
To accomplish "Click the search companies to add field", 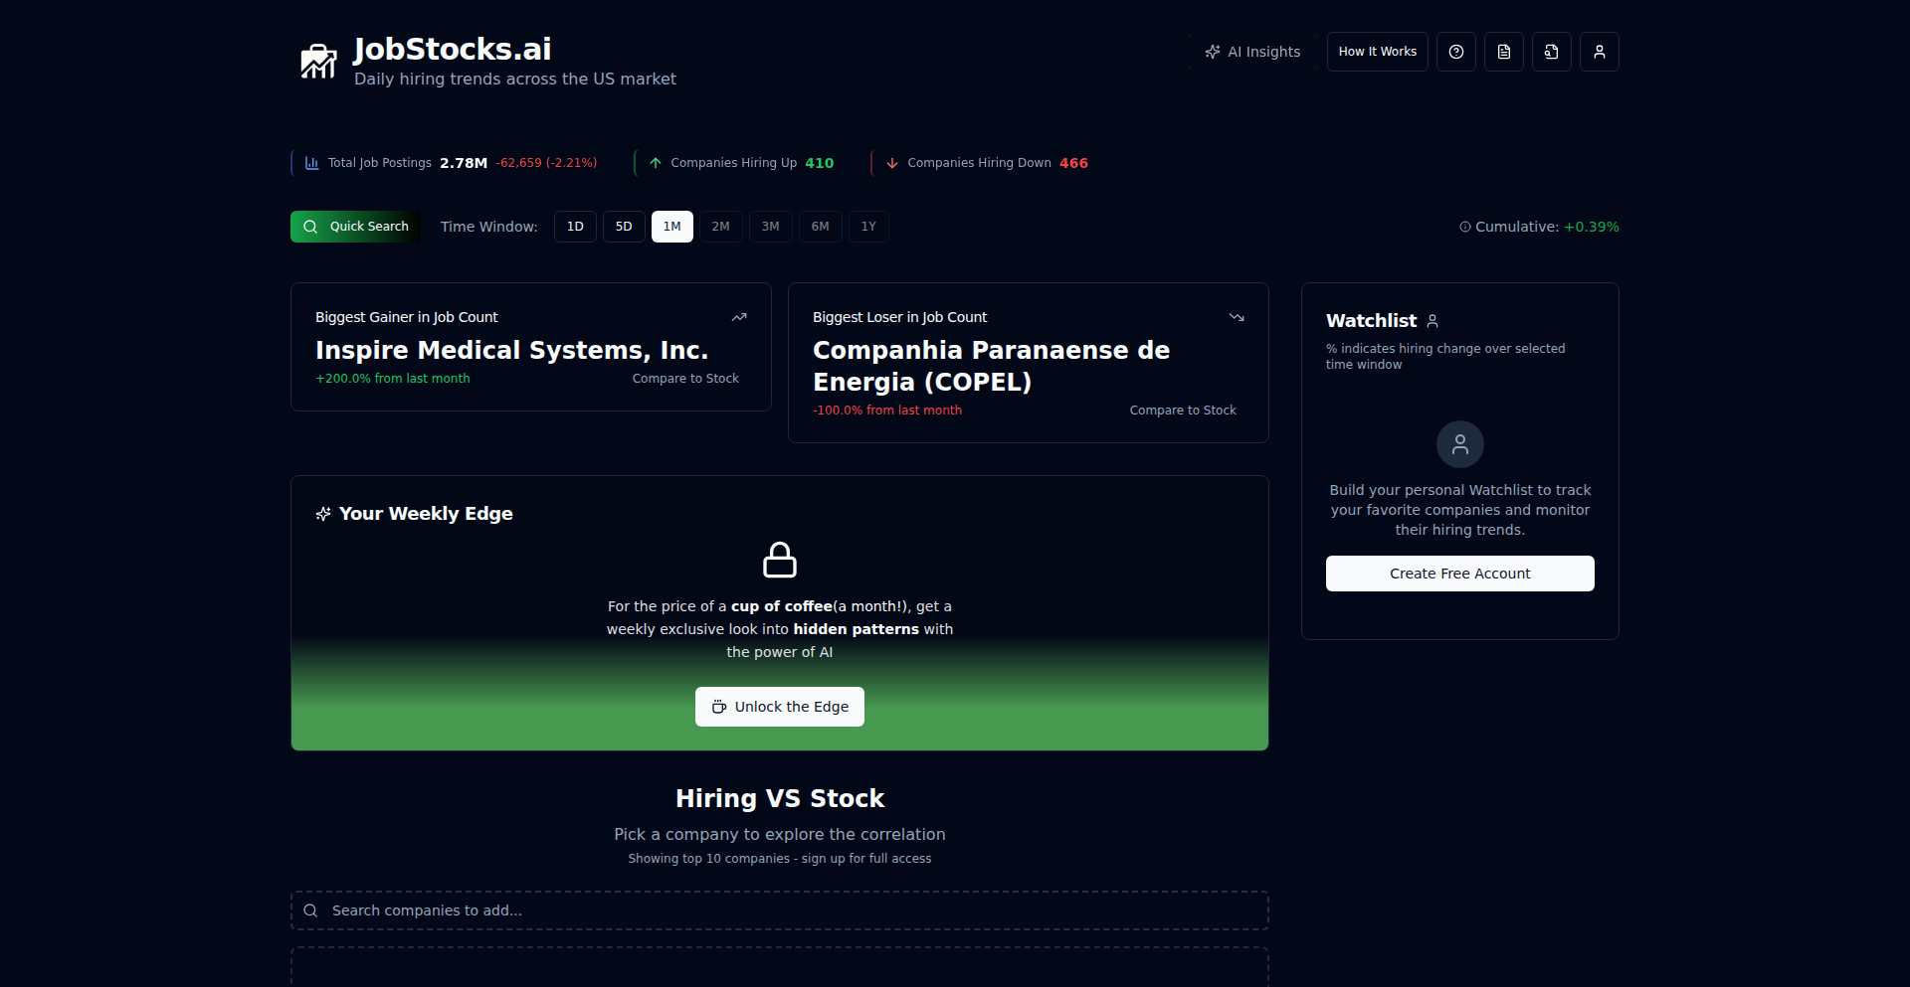I will [779, 909].
